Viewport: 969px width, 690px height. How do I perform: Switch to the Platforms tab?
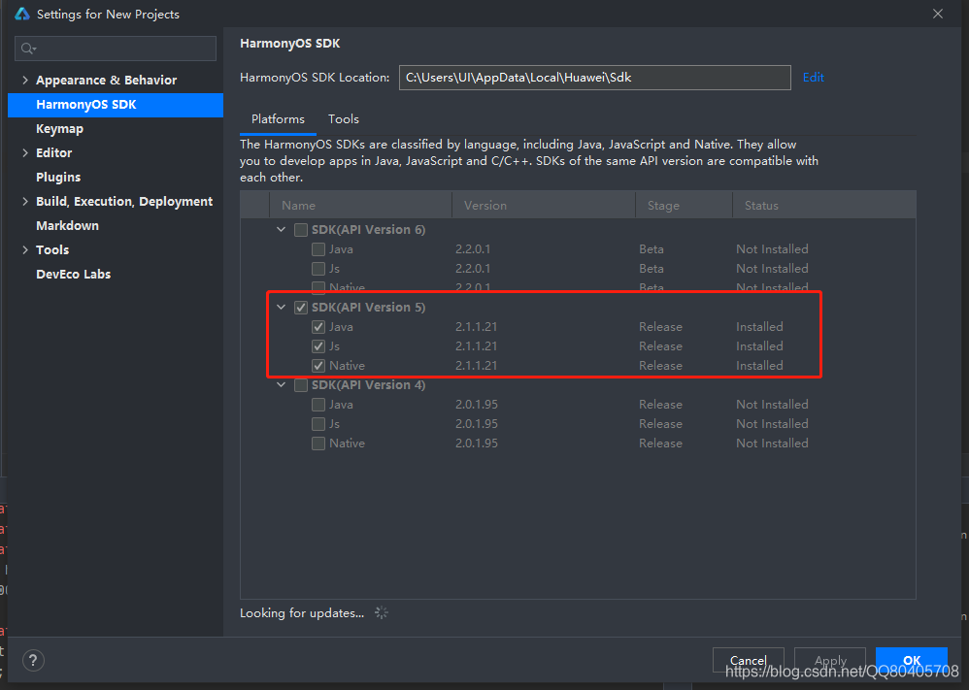(x=278, y=119)
